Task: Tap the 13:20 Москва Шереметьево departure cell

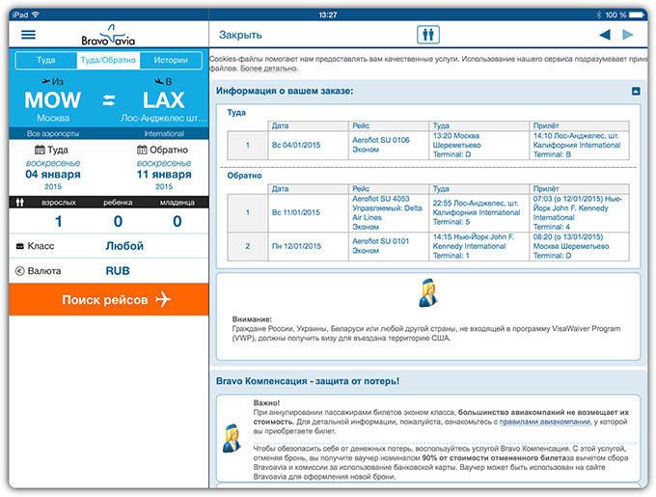Action: (x=479, y=145)
